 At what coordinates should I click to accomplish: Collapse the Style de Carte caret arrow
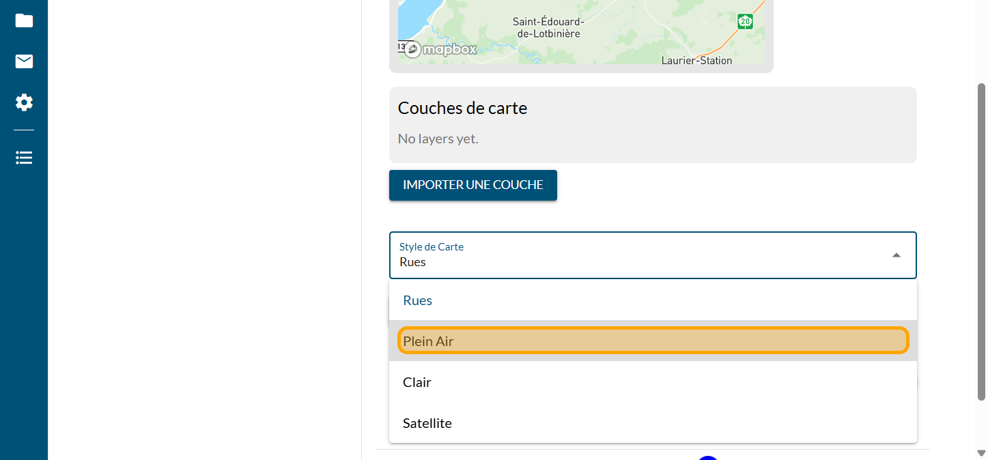coord(896,255)
